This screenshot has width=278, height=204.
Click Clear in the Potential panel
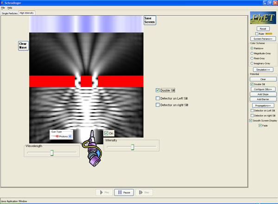[263, 79]
